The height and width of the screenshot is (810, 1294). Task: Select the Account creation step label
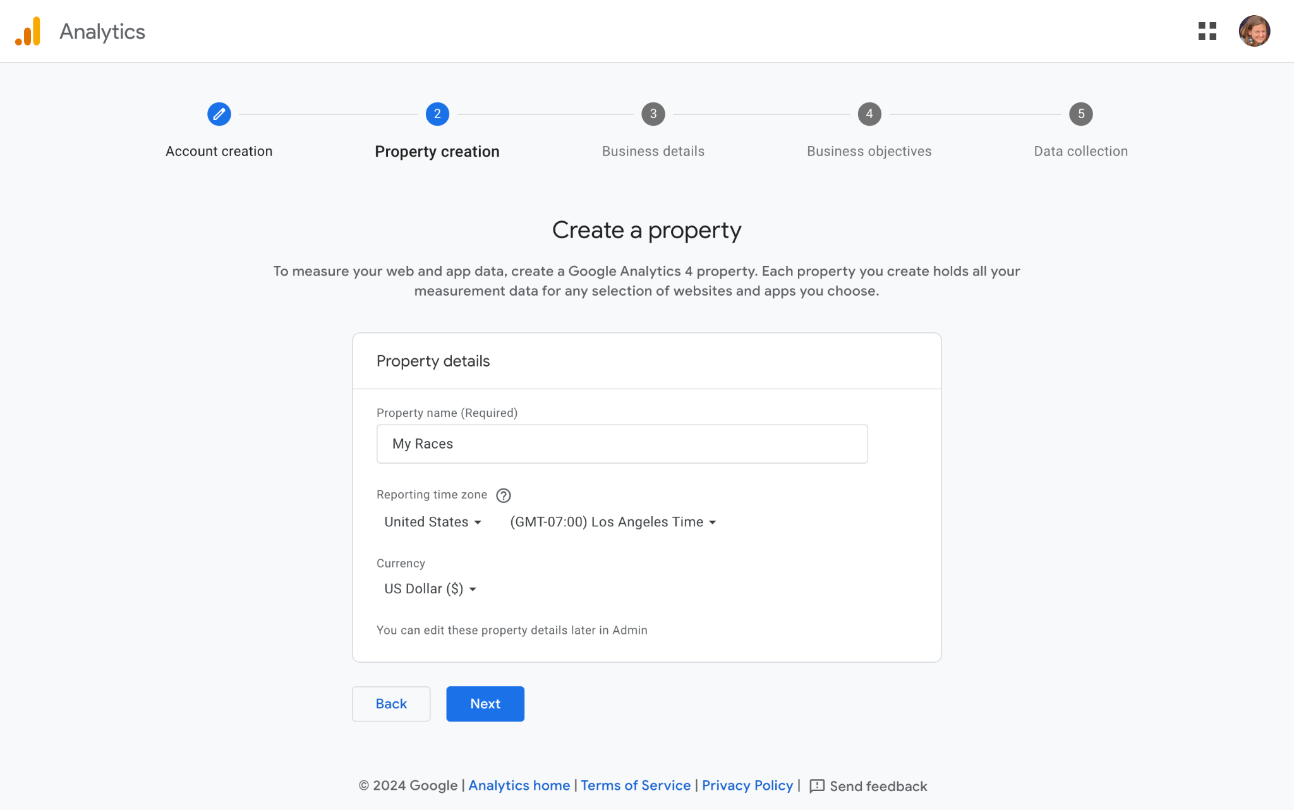[219, 152]
